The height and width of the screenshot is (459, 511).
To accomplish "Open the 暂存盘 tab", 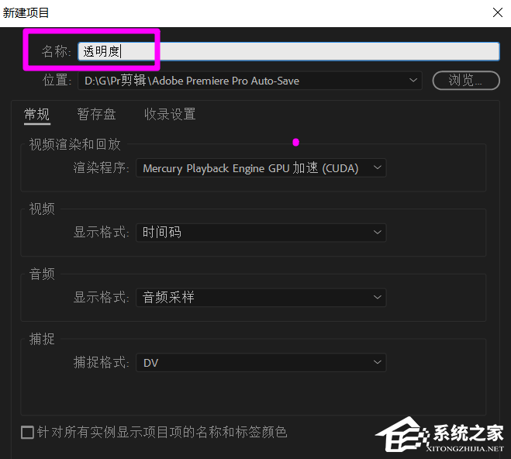I will point(96,115).
